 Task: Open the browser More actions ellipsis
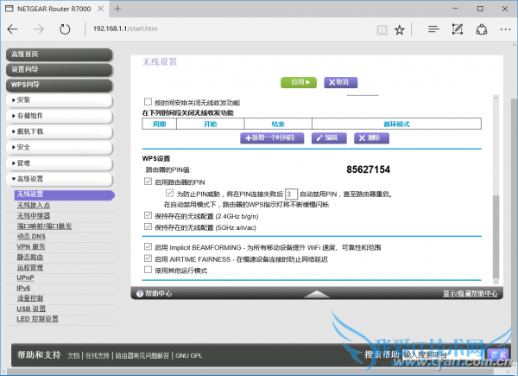click(x=505, y=29)
